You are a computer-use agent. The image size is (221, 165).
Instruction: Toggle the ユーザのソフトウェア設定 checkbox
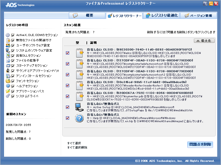[13, 45]
